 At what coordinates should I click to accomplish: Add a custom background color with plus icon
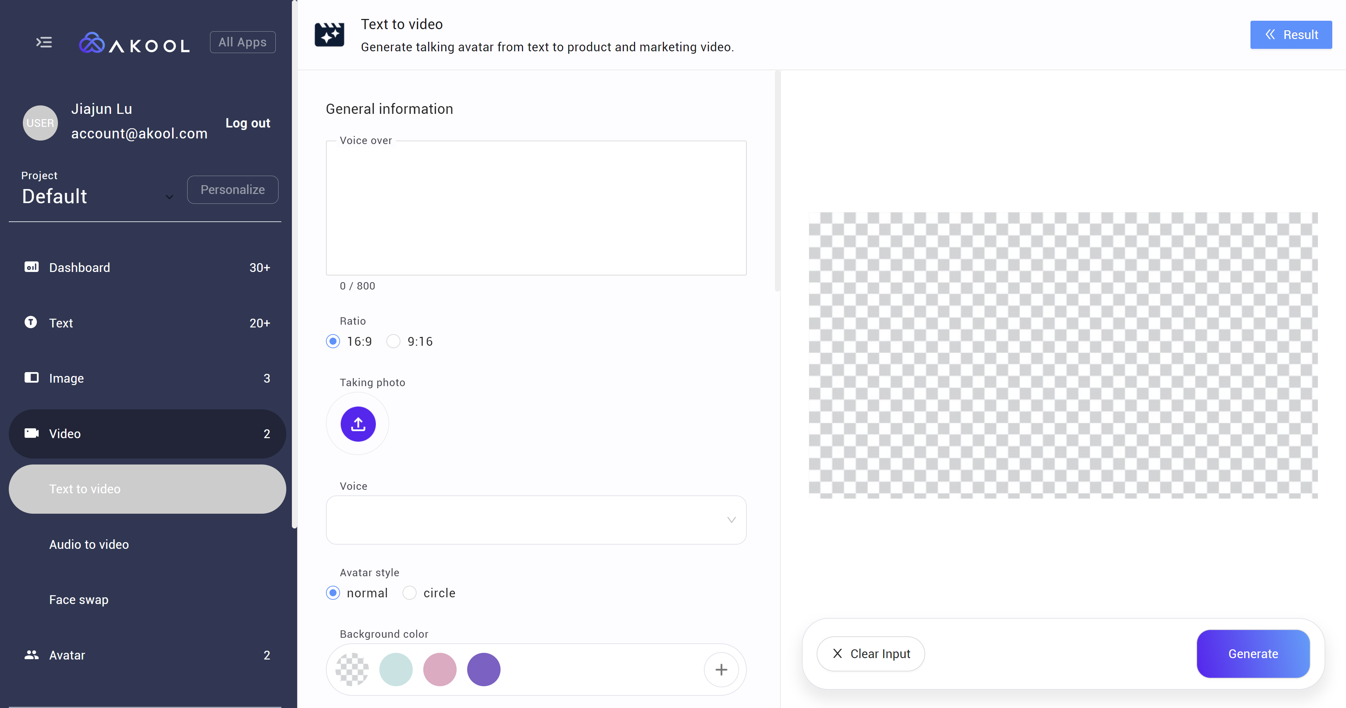[x=721, y=669]
